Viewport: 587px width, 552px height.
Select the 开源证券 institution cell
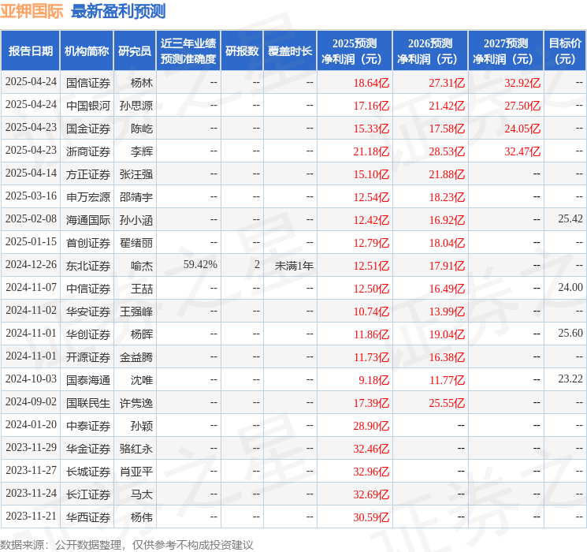(88, 357)
